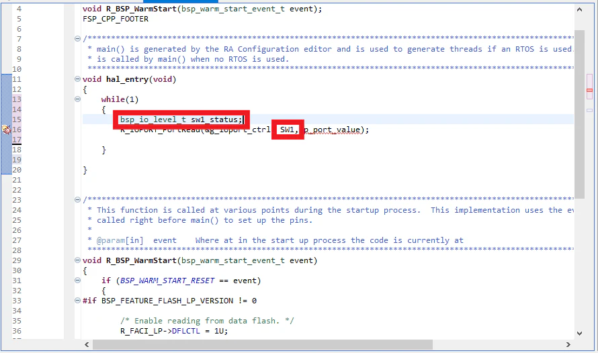
Task: Click line number 16 in the gutter
Action: [x=17, y=130]
